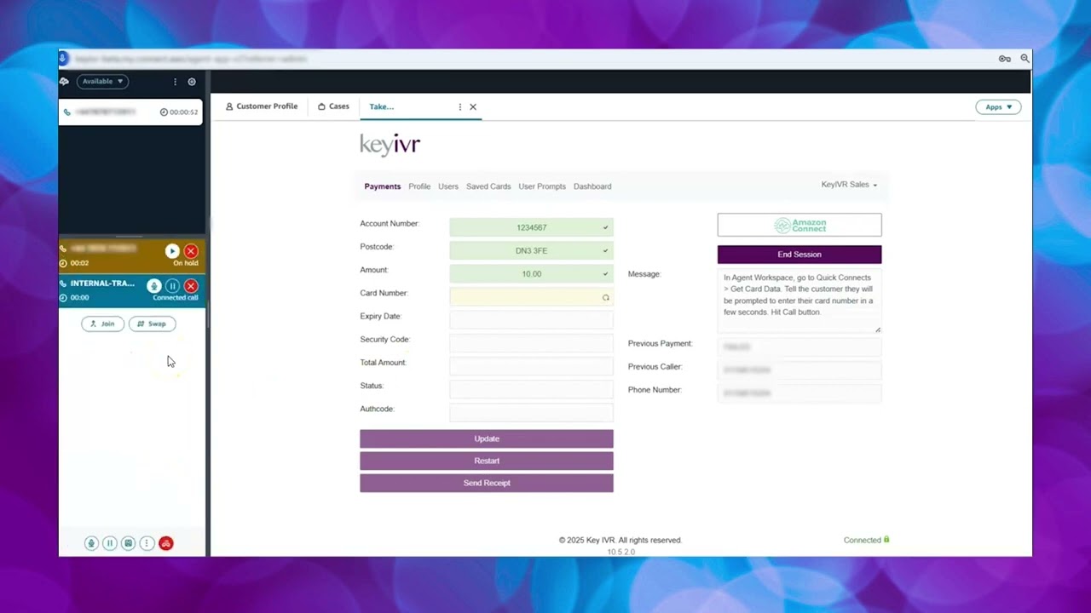Click the phone icon beside INTERNAL-TRA...
Viewport: 1091px width, 613px height.
coord(63,284)
